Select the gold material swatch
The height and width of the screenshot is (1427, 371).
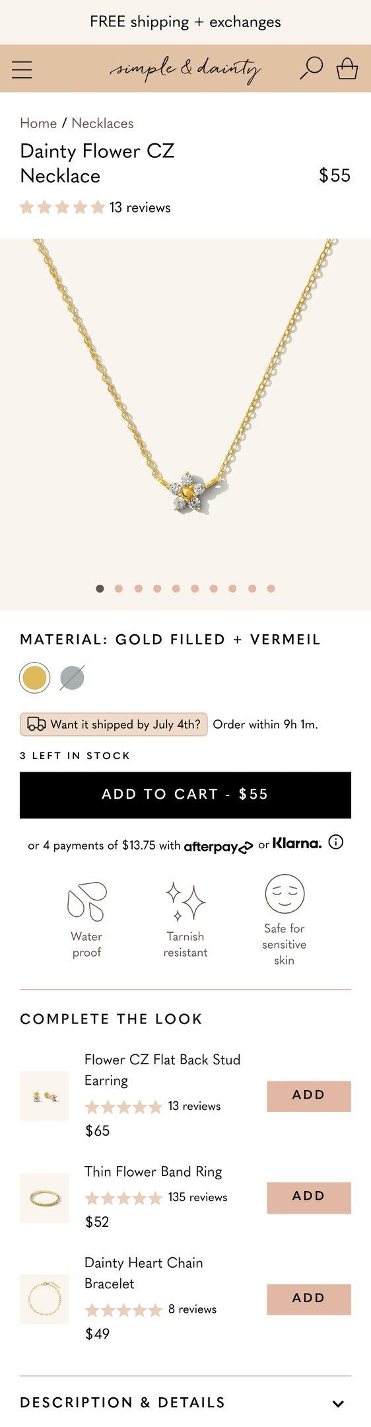[x=34, y=678]
